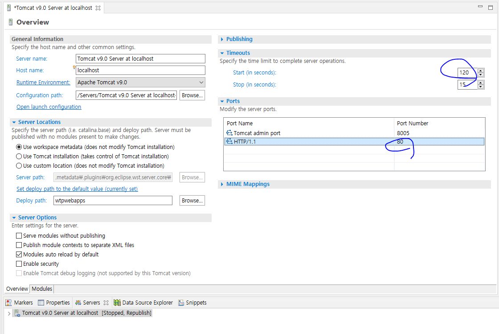Collapse the Ports section

[x=222, y=101]
